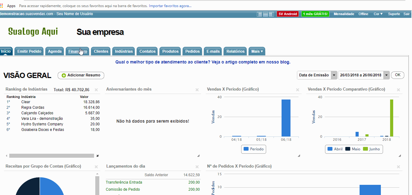Click the Adicionar Resumo button
Viewport: 412px width, 195px height.
81,75
